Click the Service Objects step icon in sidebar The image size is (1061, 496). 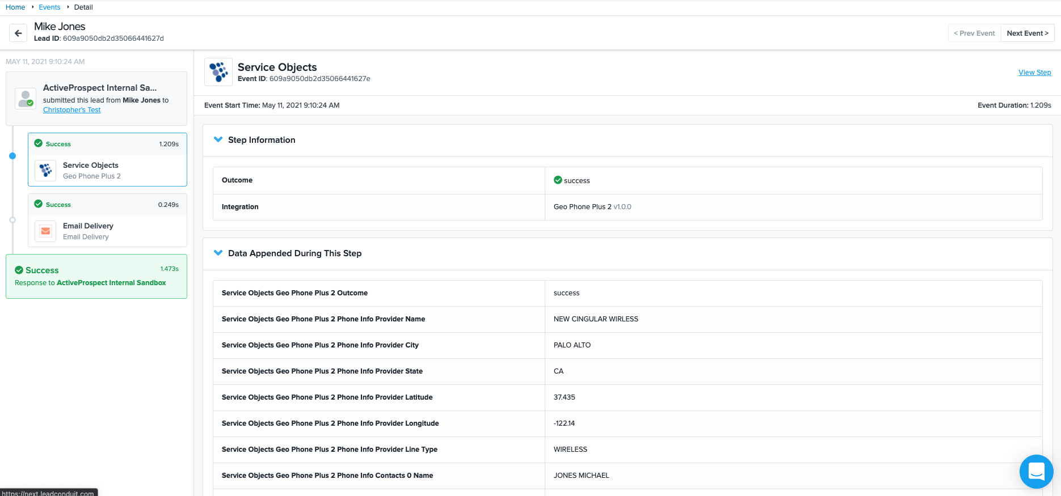coord(45,170)
